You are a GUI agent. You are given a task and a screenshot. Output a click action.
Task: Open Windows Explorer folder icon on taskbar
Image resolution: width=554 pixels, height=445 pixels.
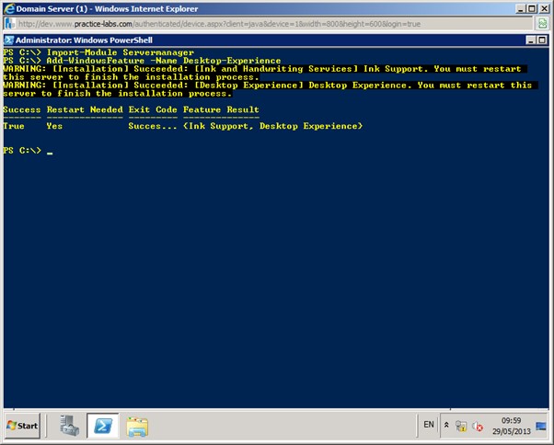pos(137,427)
